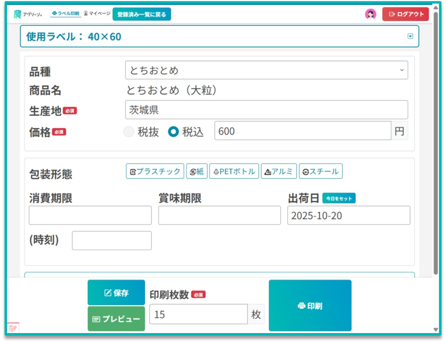The image size is (446, 343).
Task: Open the user avatar profile icon
Action: point(371,14)
